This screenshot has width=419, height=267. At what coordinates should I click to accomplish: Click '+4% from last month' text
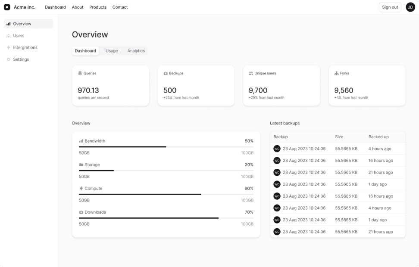[351, 98]
